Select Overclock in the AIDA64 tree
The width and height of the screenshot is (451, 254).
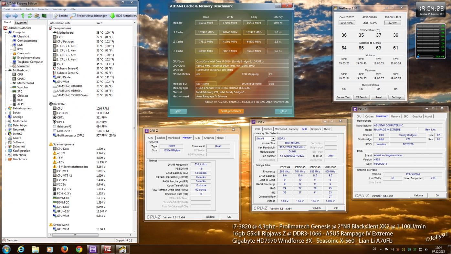click(23, 53)
